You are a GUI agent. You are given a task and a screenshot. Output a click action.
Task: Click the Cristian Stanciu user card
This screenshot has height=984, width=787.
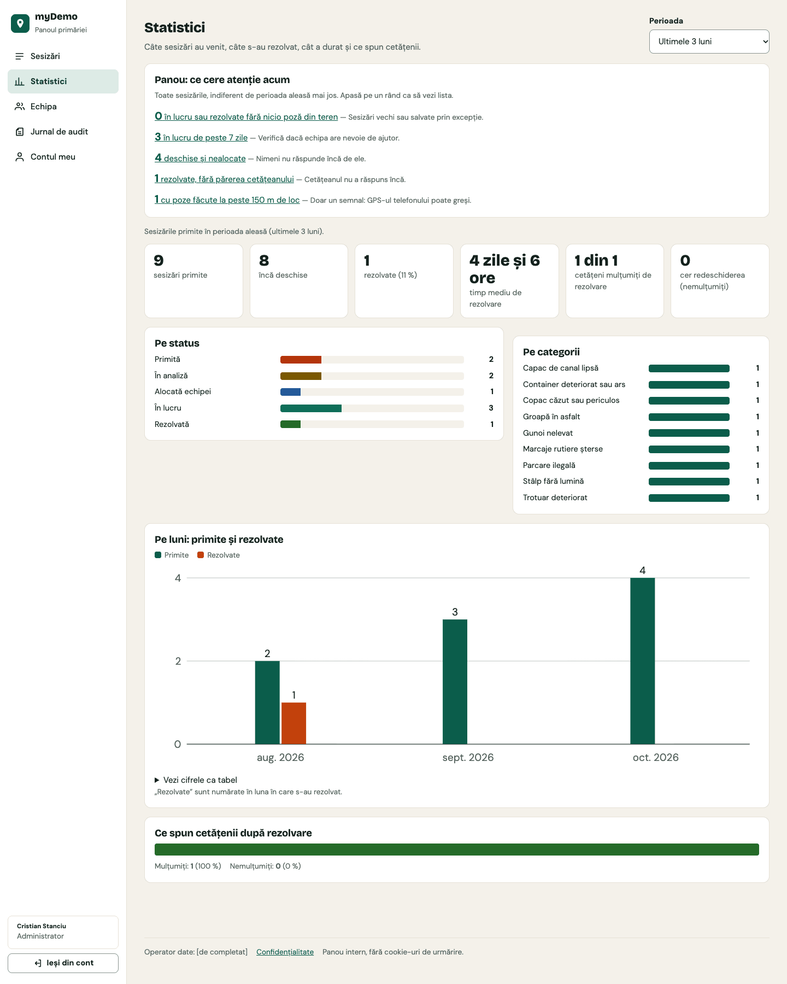pyautogui.click(x=63, y=932)
